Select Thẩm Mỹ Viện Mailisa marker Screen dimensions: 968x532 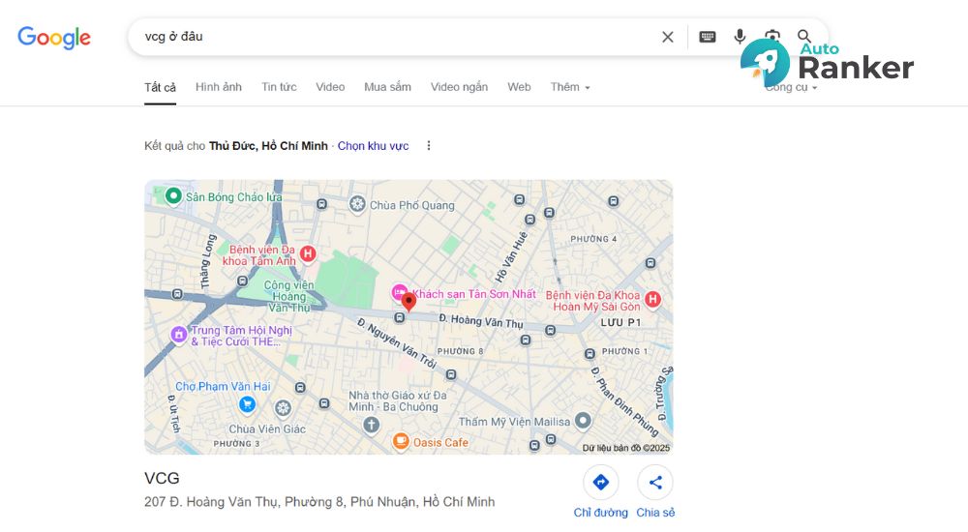[583, 421]
